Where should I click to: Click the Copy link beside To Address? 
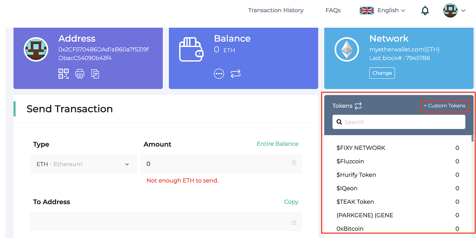291,202
